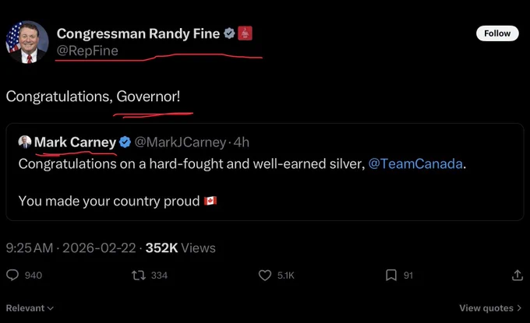
Task: Bookmark the post with the bookmark icon
Action: click(x=391, y=275)
